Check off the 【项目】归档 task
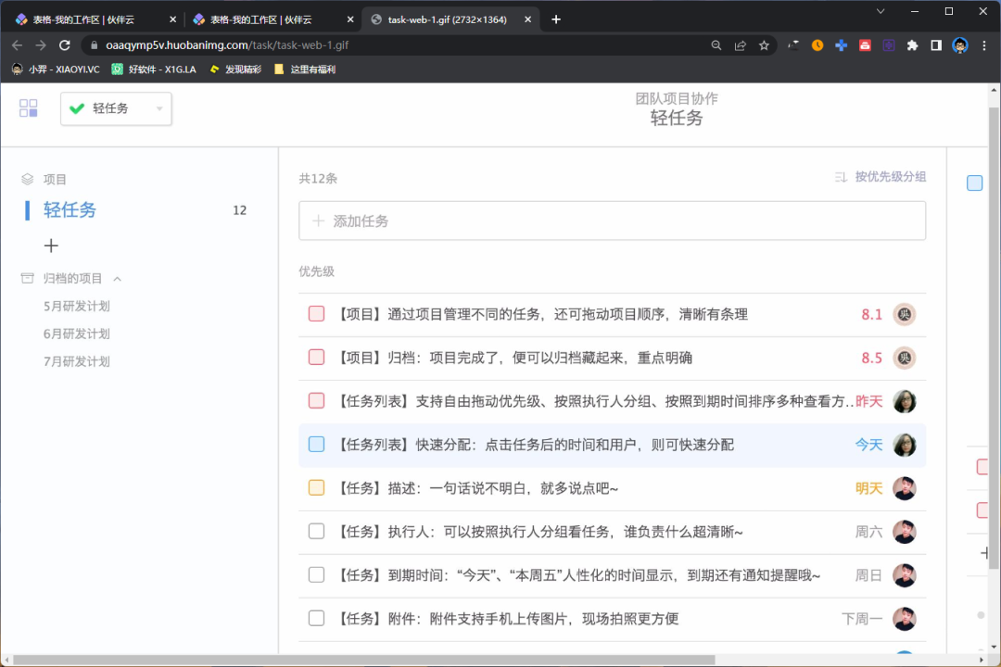The height and width of the screenshot is (667, 1001). tap(316, 357)
